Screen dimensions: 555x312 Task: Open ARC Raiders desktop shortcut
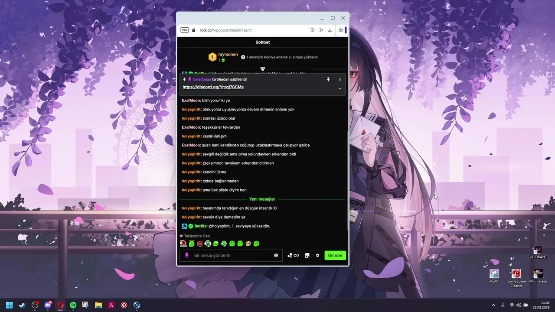point(538,276)
